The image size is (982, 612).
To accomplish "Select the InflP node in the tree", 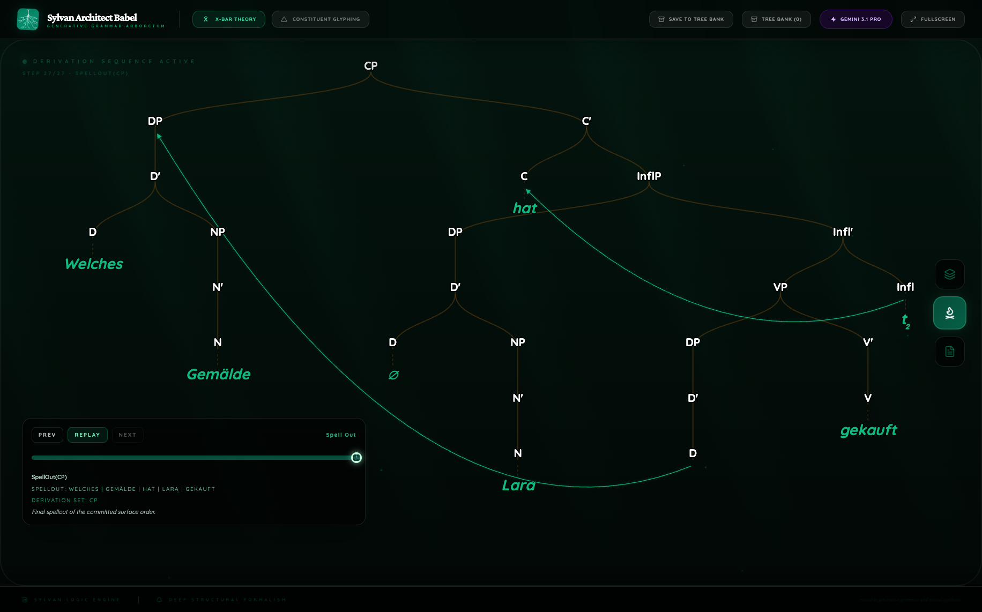I will click(649, 176).
